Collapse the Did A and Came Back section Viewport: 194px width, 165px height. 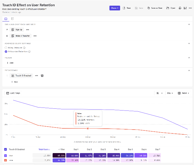click(189, 24)
